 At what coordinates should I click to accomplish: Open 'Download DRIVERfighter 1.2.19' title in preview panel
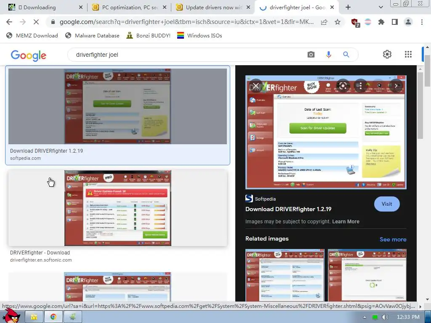click(288, 209)
